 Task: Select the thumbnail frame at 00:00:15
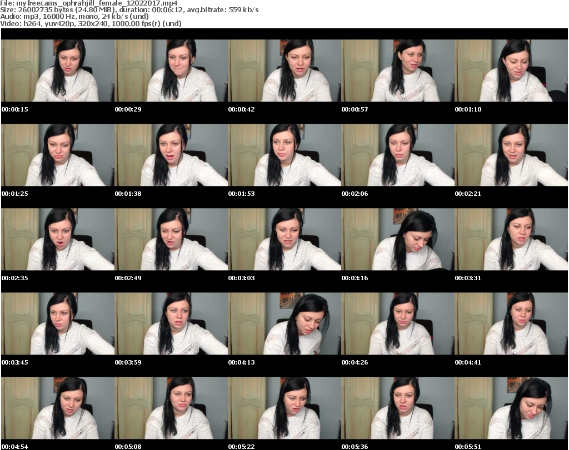(58, 70)
